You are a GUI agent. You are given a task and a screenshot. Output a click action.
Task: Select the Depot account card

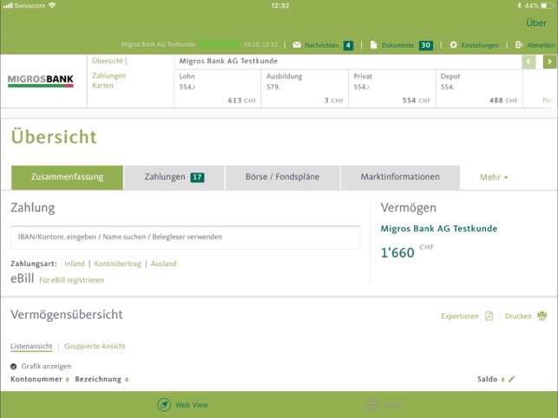tap(479, 88)
